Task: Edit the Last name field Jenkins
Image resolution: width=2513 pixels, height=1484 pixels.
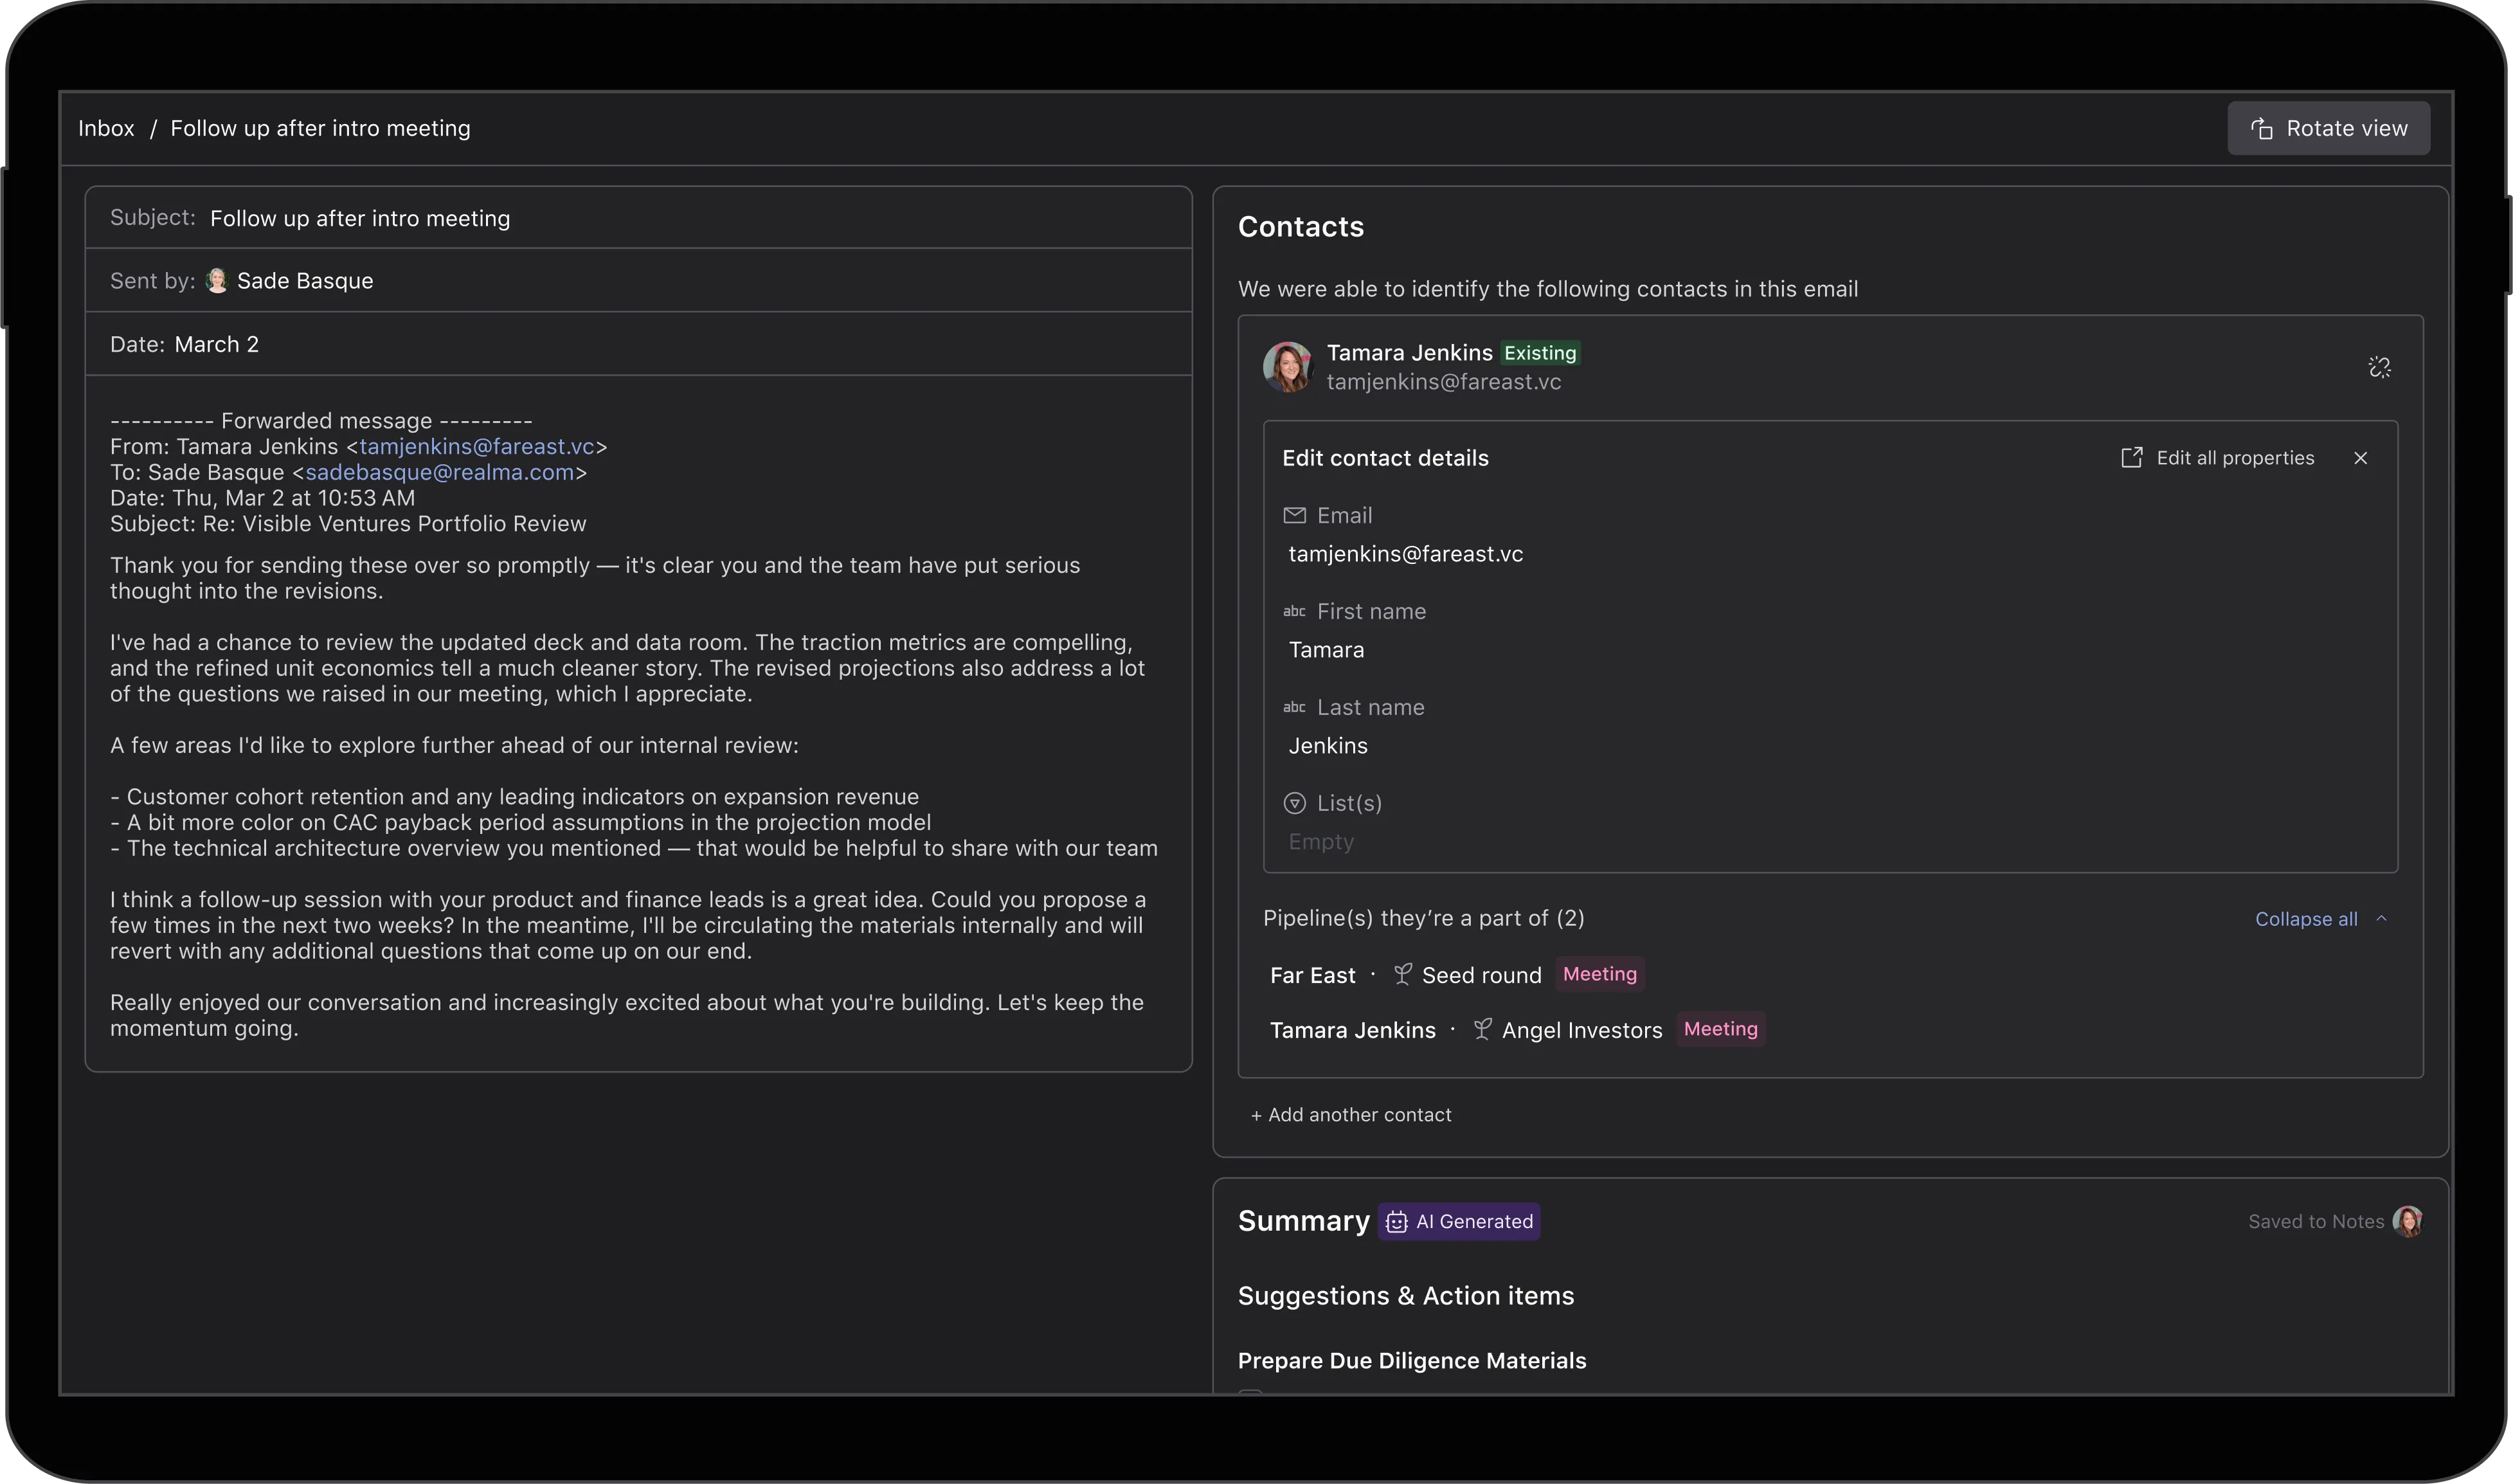Action: point(1328,746)
